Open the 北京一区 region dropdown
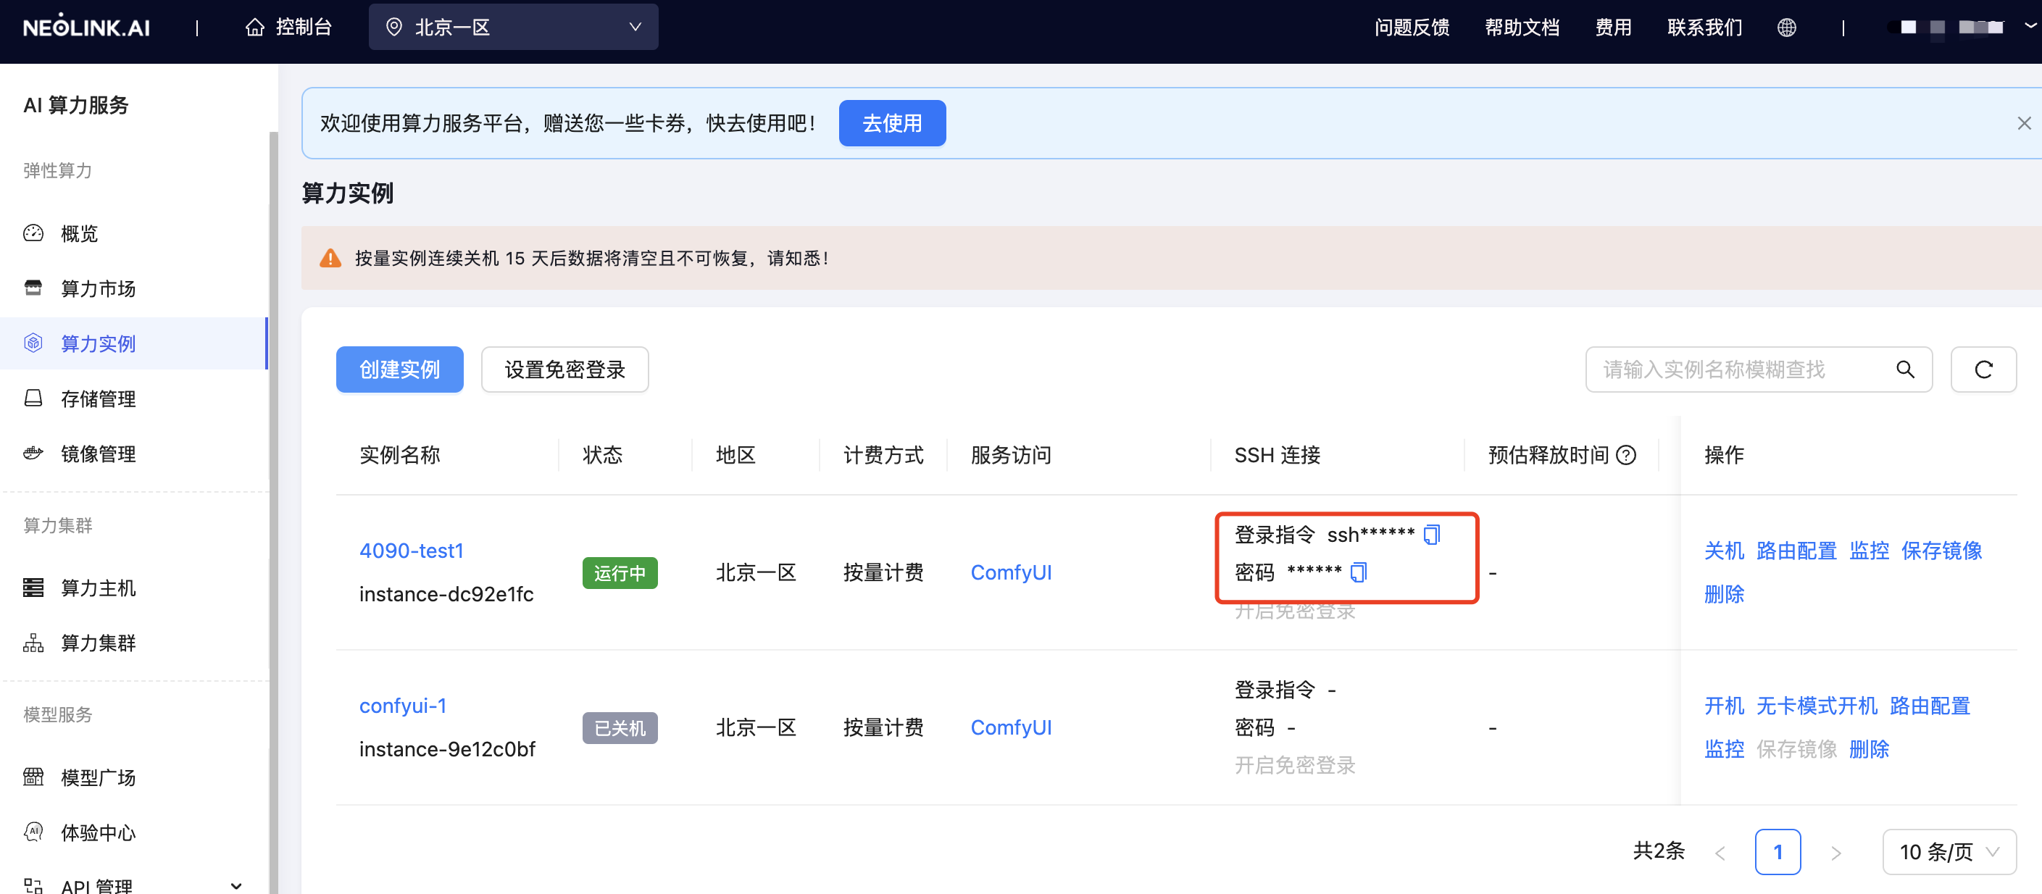This screenshot has width=2042, height=894. point(513,27)
